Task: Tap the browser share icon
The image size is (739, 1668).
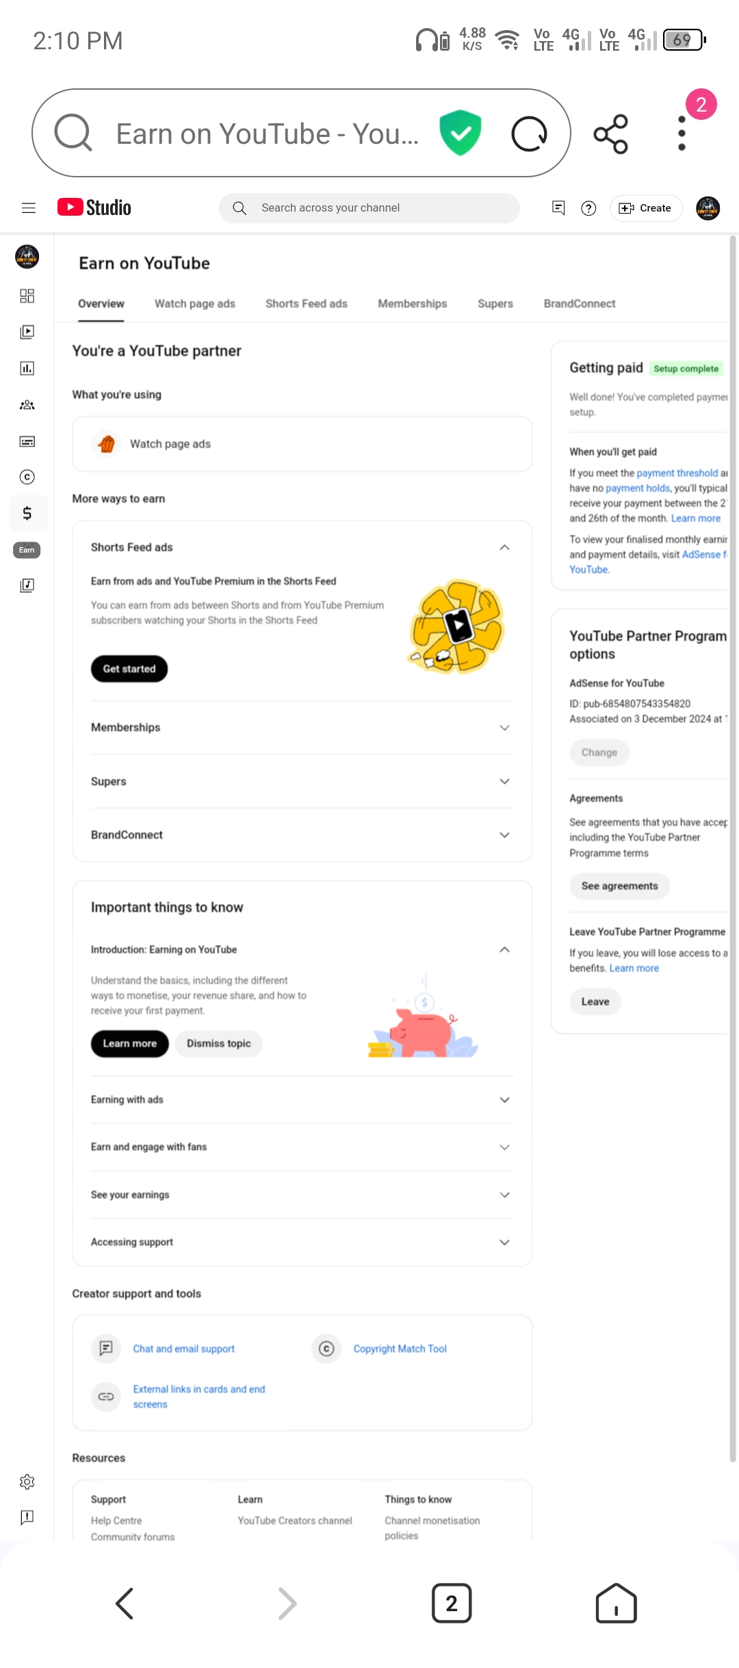Action: pos(610,134)
